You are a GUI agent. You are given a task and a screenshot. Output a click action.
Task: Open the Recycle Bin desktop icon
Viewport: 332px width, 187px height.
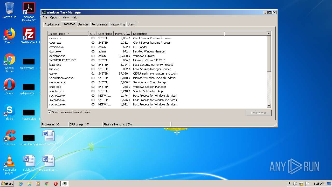[x=9, y=10]
